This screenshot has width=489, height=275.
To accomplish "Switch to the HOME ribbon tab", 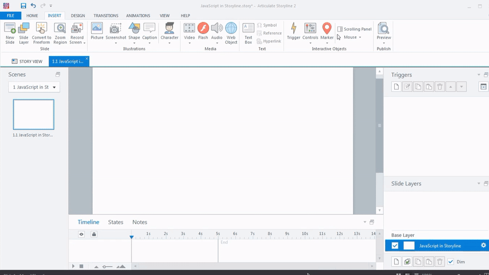I will tap(32, 16).
